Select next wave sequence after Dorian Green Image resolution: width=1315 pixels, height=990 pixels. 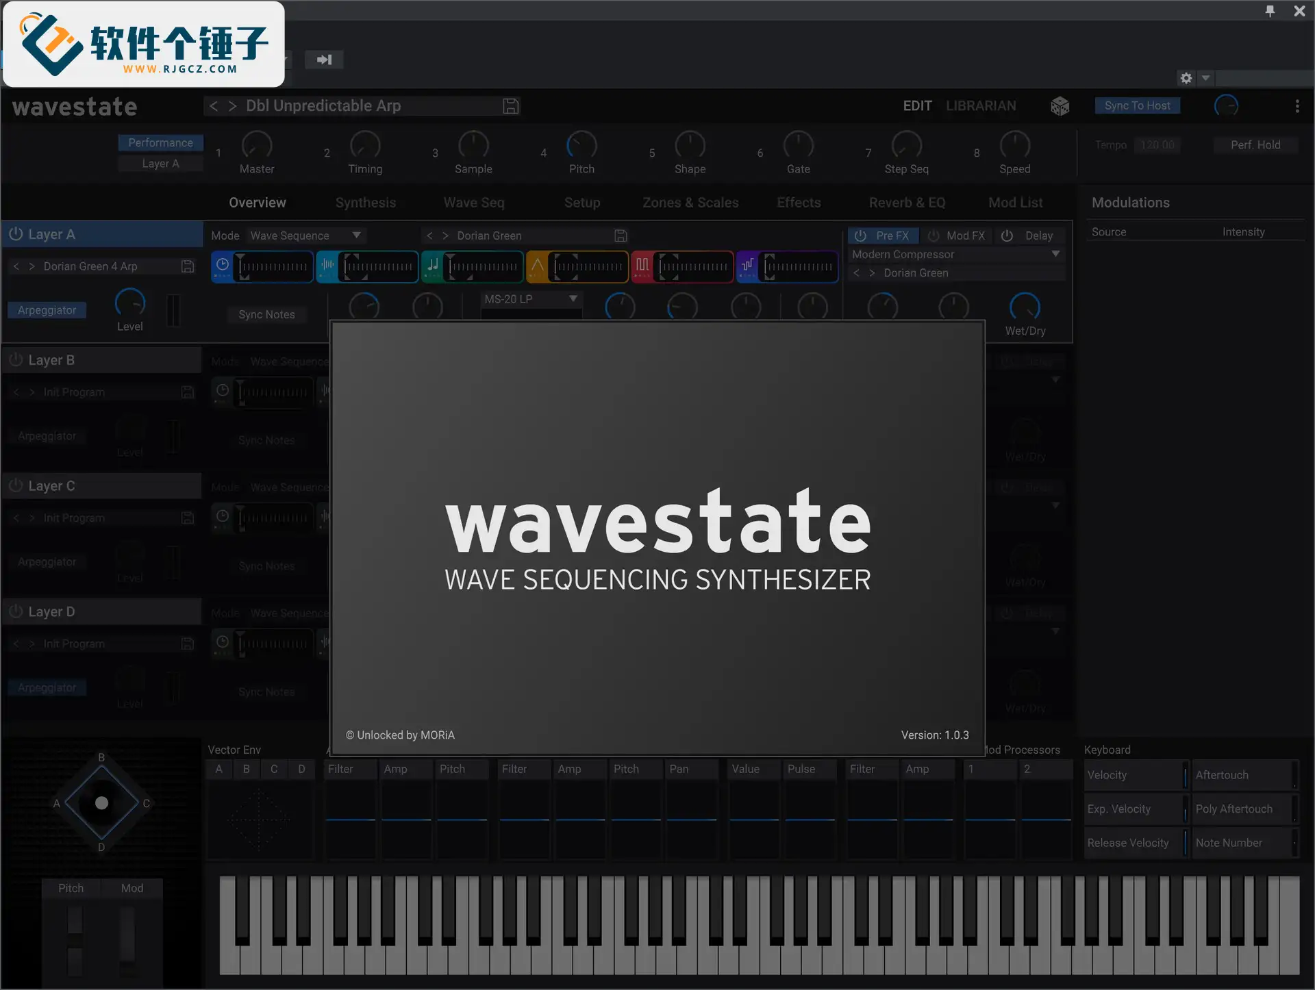point(445,236)
